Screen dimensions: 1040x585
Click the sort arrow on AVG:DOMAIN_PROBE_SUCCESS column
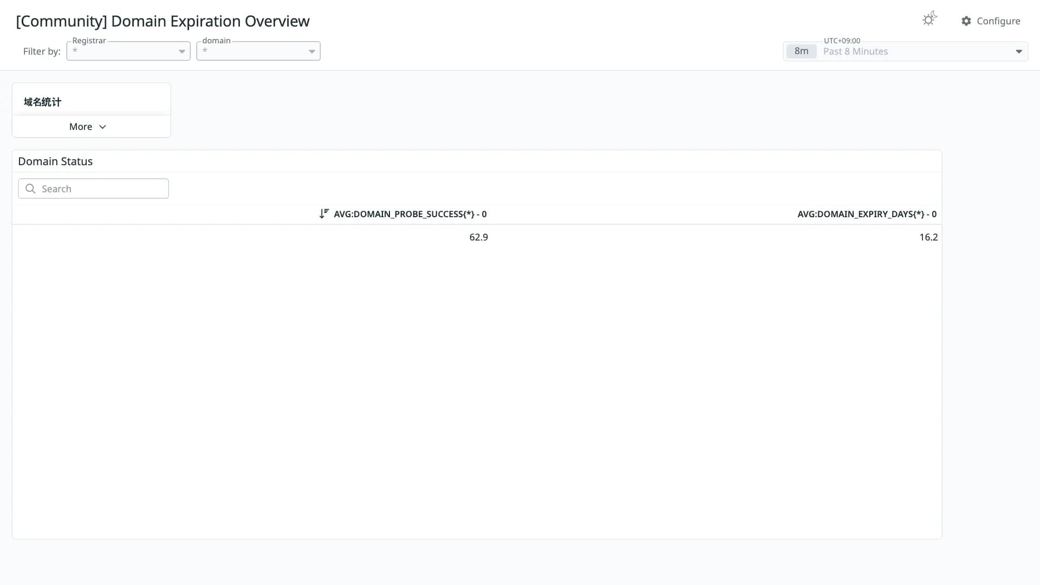click(x=324, y=213)
